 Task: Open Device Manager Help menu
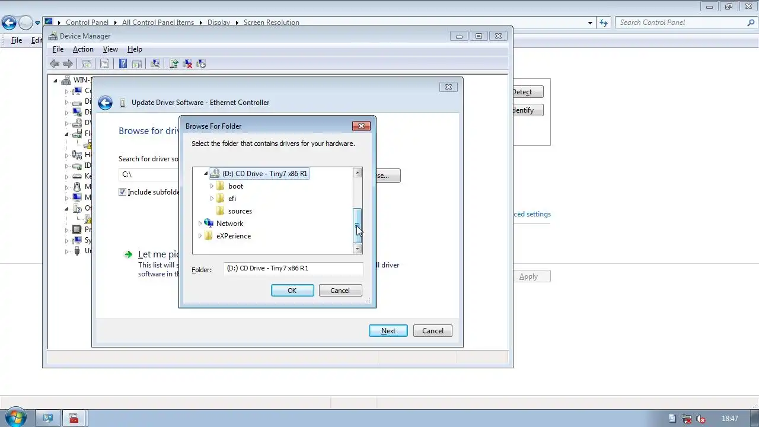click(x=135, y=49)
